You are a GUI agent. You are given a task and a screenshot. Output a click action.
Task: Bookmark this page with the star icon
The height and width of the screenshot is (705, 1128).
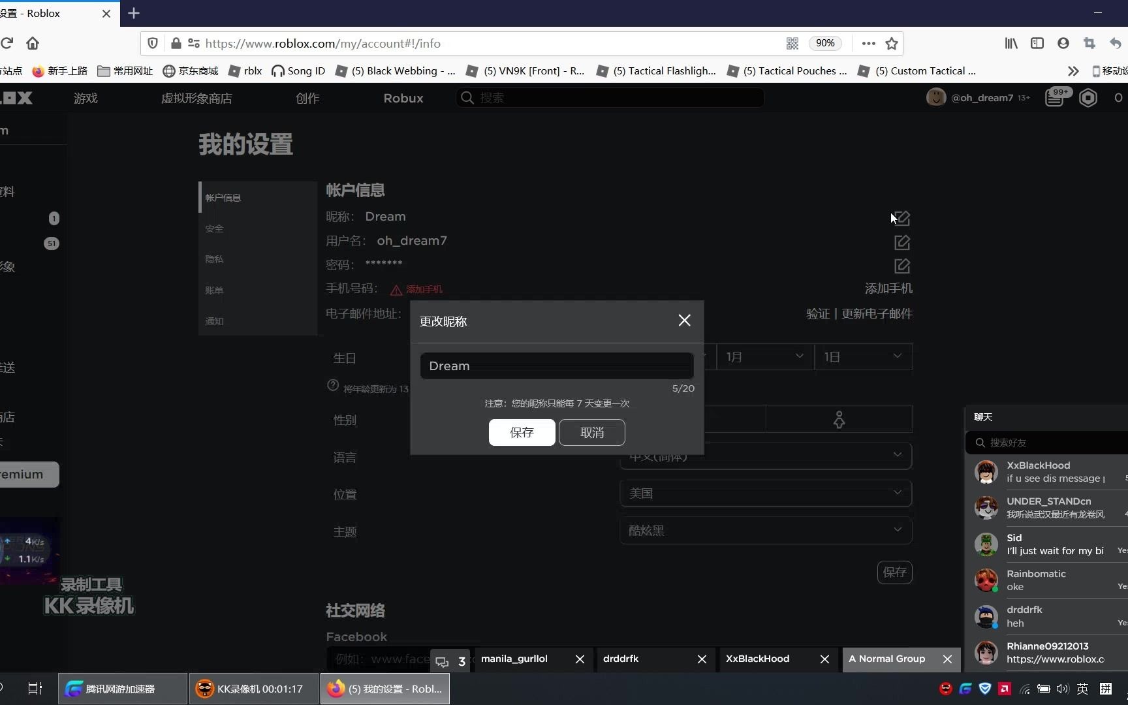click(892, 43)
